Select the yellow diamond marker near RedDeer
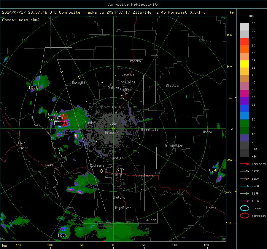This screenshot has width=267, height=249. [x=122, y=96]
